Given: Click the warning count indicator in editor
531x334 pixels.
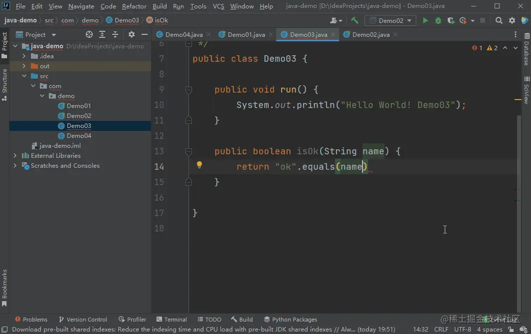Looking at the screenshot, I should coord(492,48).
